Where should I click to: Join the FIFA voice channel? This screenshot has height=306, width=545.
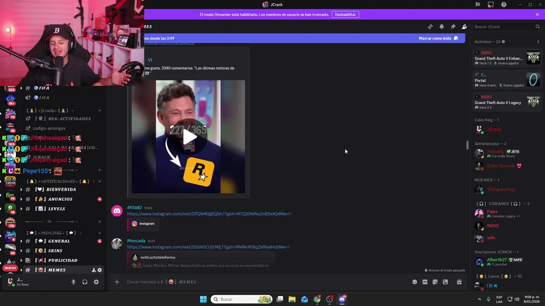pyautogui.click(x=63, y=98)
